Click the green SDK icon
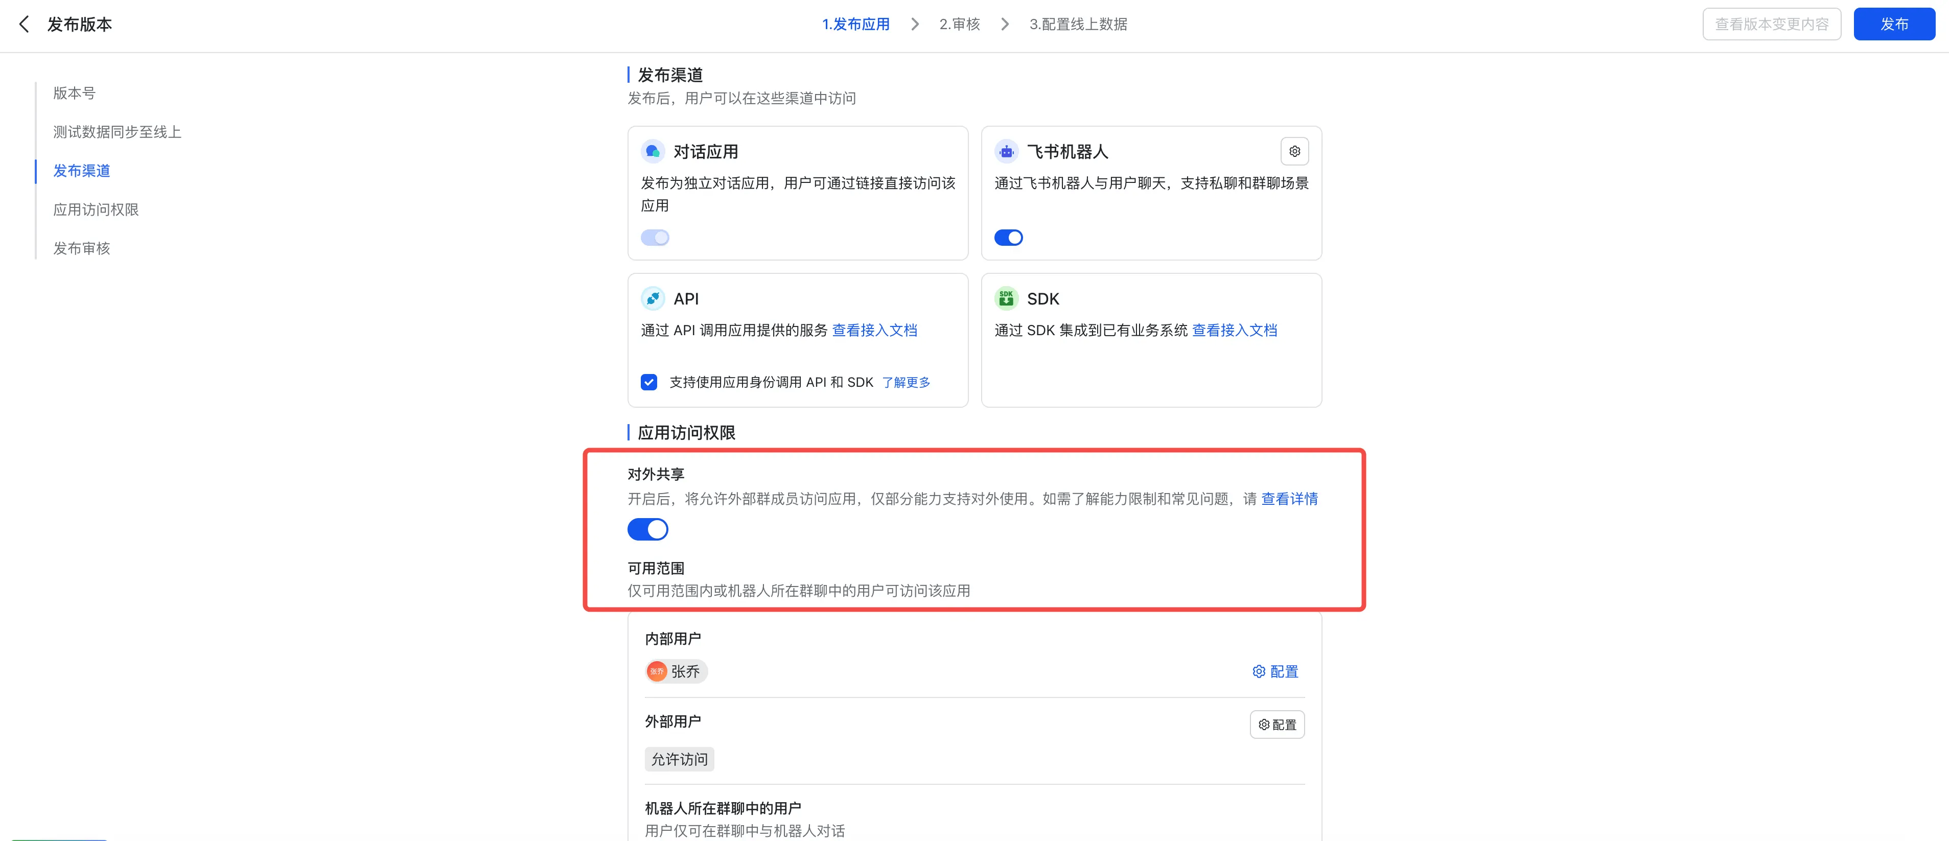Screen dimensions: 1949x841 1006,299
